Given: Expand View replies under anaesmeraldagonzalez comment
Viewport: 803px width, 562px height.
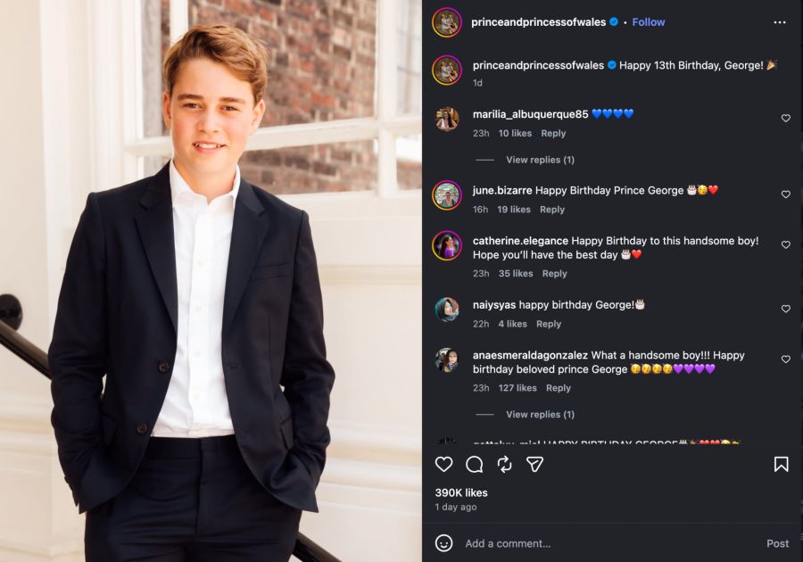Looking at the screenshot, I should tap(541, 414).
